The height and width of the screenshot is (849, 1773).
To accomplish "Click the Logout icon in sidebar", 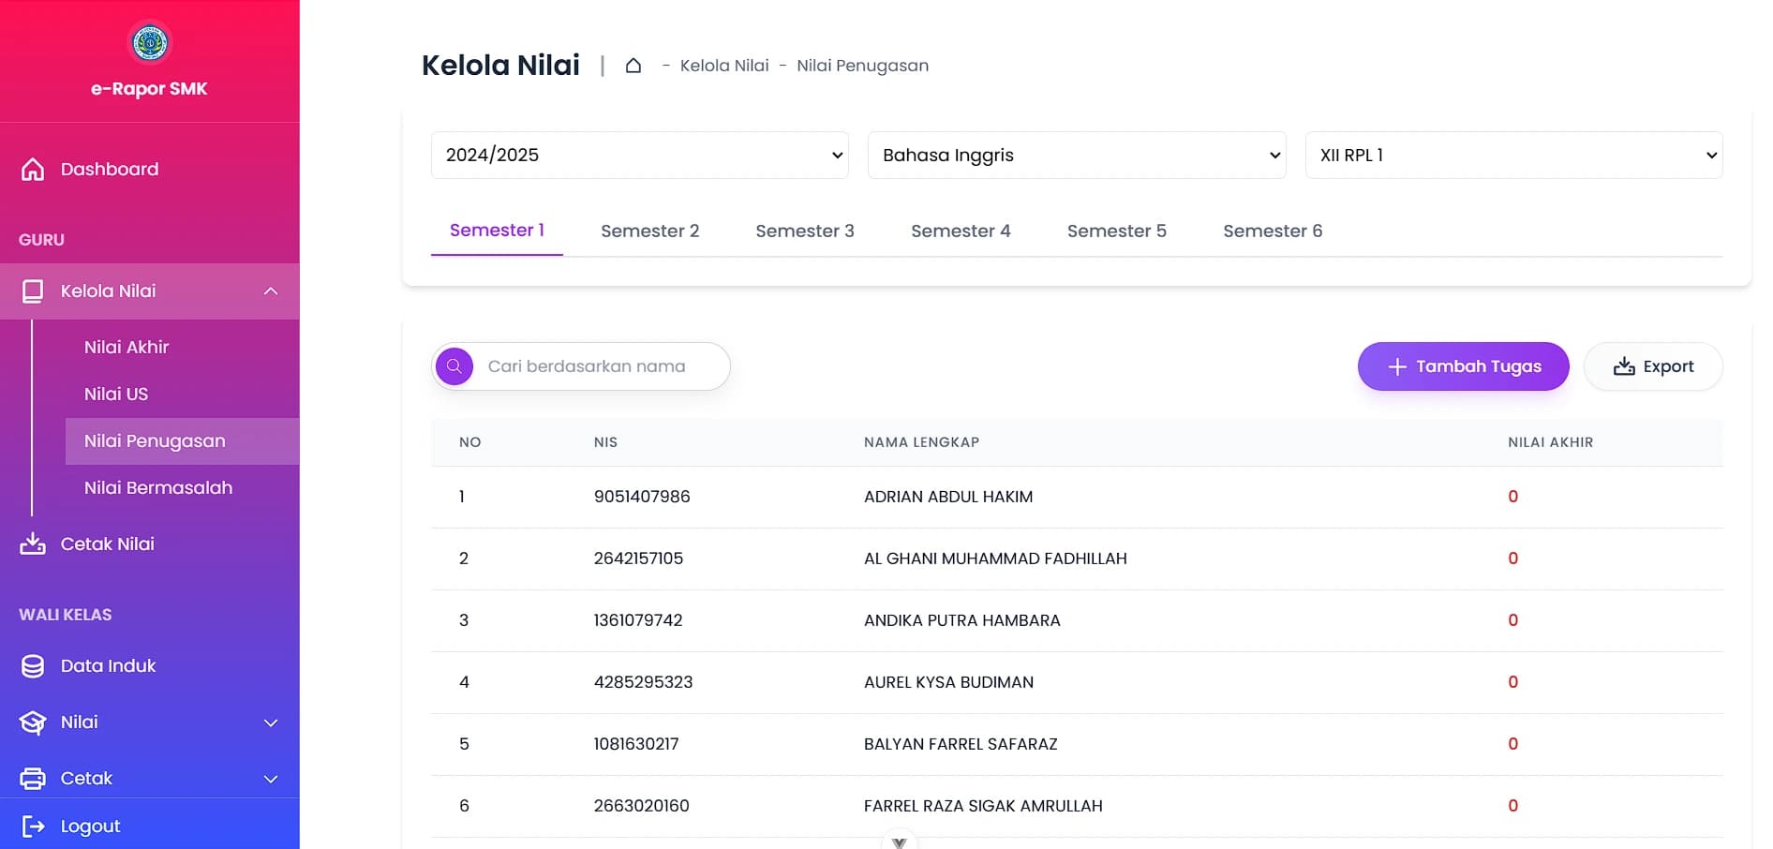I will pos(33,827).
